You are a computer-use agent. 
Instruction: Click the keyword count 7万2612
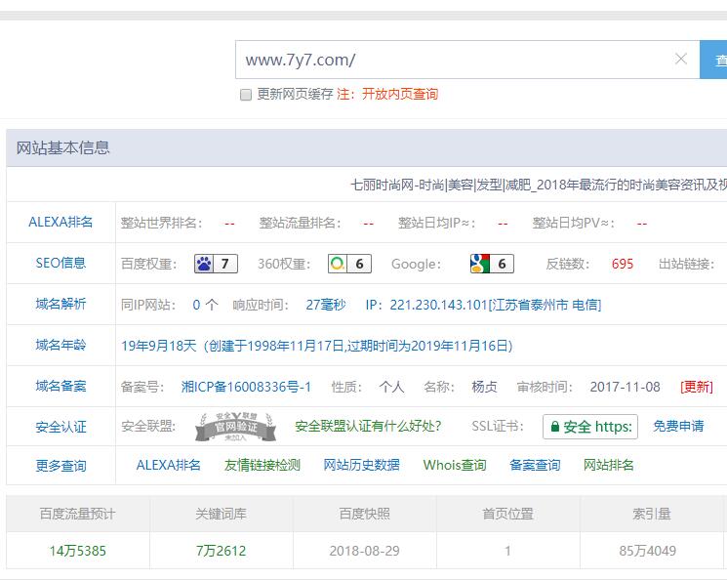221,551
